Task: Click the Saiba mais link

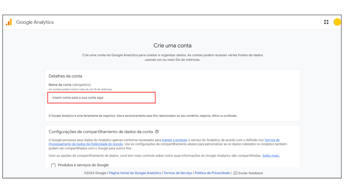Action: point(271,156)
